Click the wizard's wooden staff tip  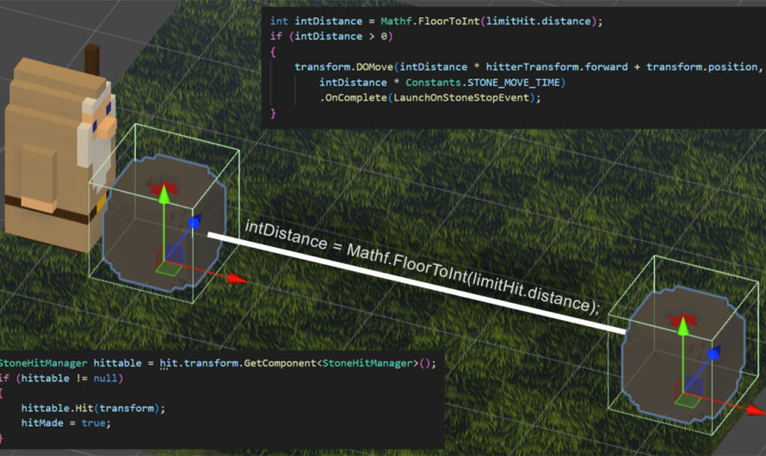pyautogui.click(x=92, y=58)
